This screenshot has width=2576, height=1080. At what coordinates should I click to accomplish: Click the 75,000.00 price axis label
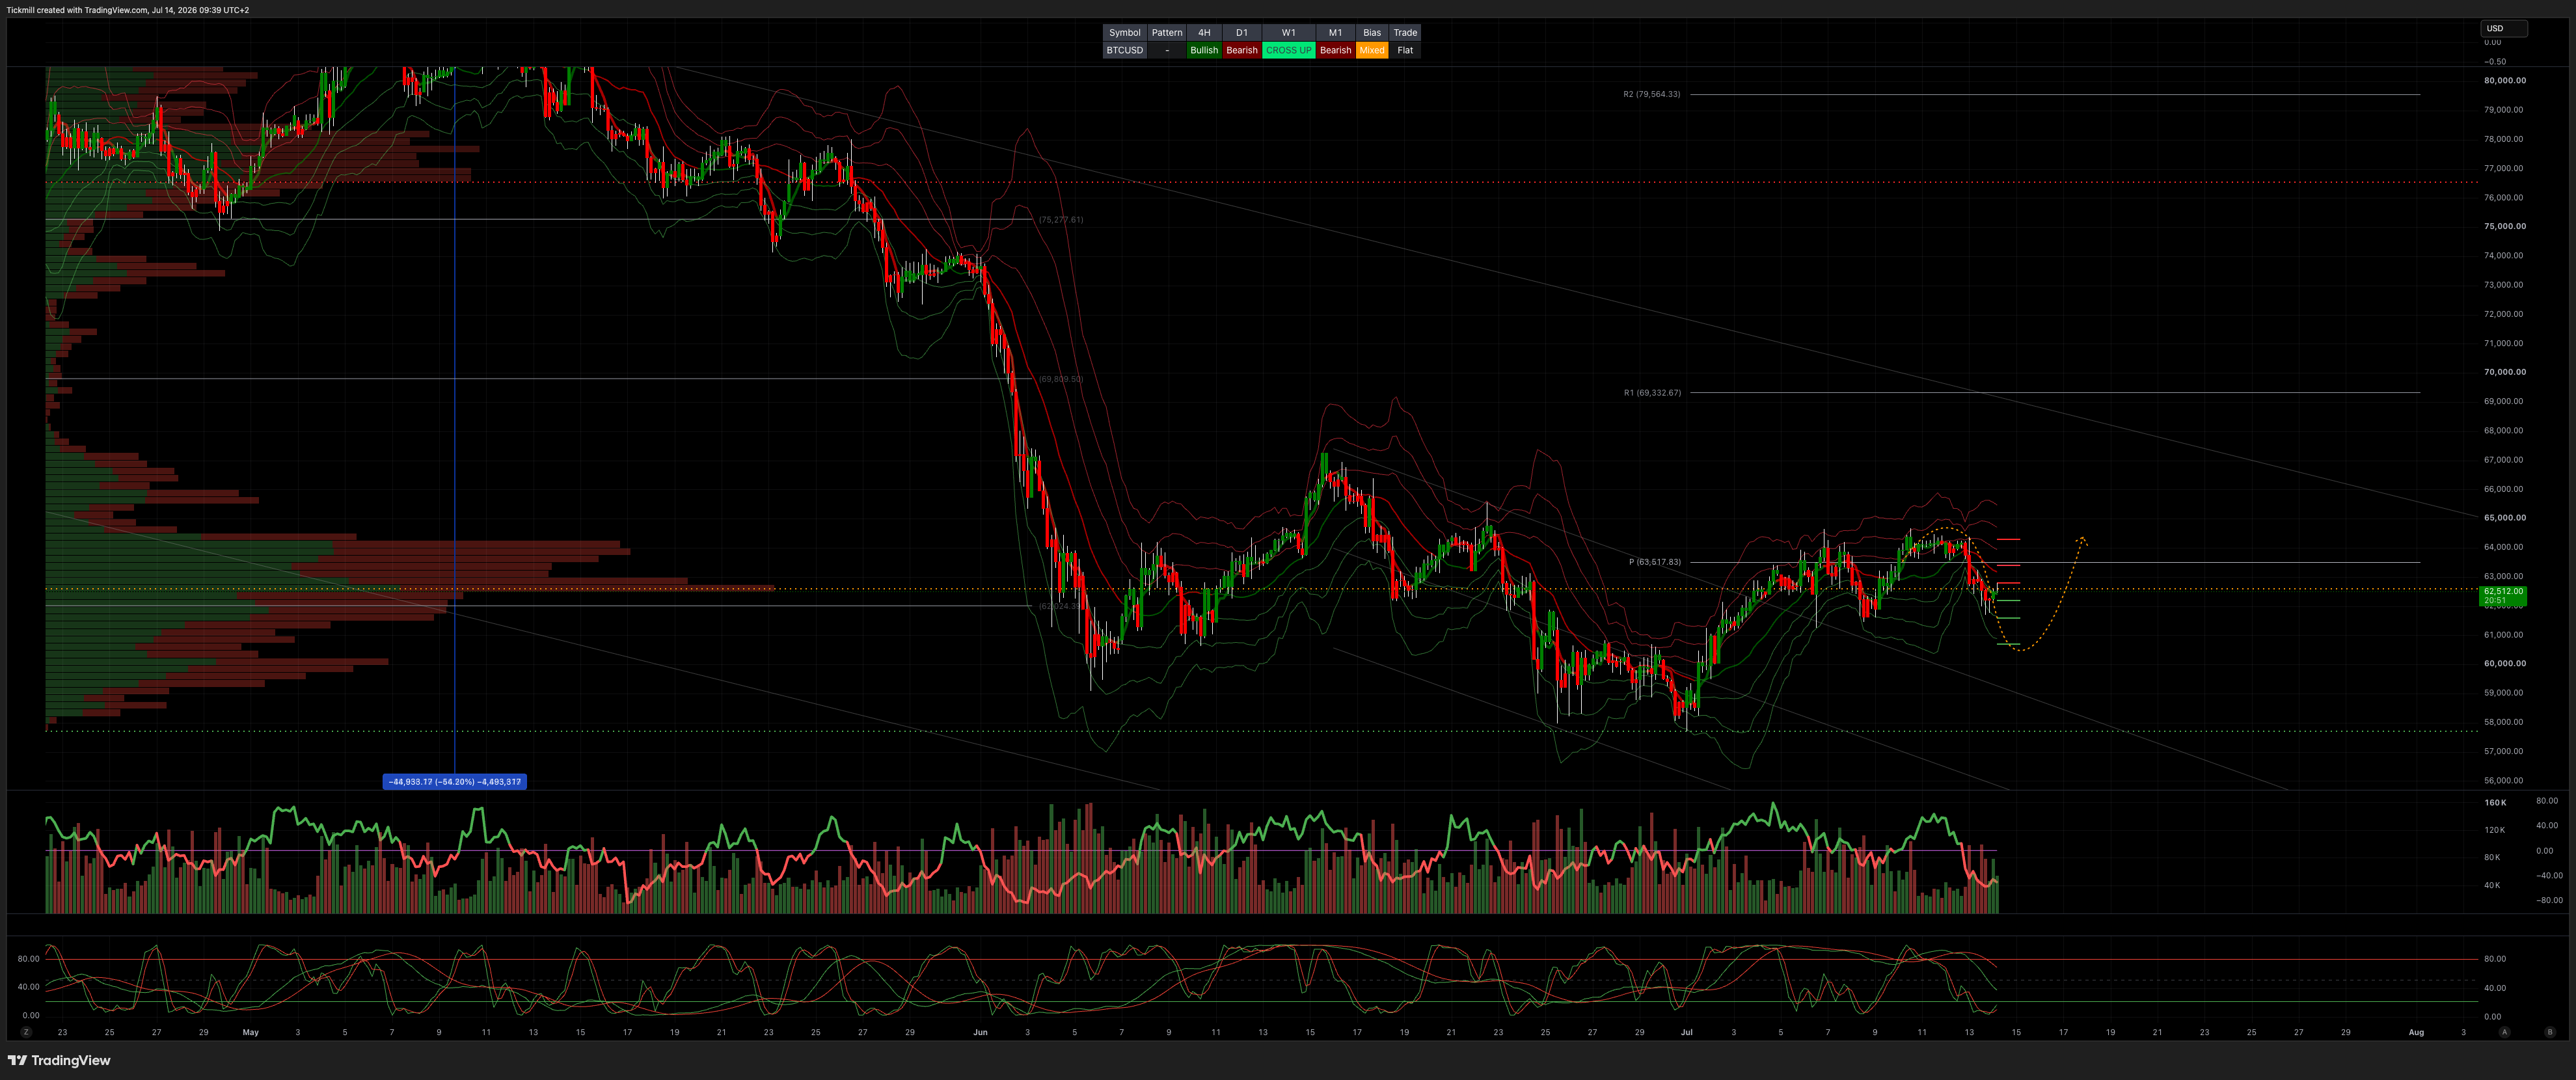[2504, 226]
